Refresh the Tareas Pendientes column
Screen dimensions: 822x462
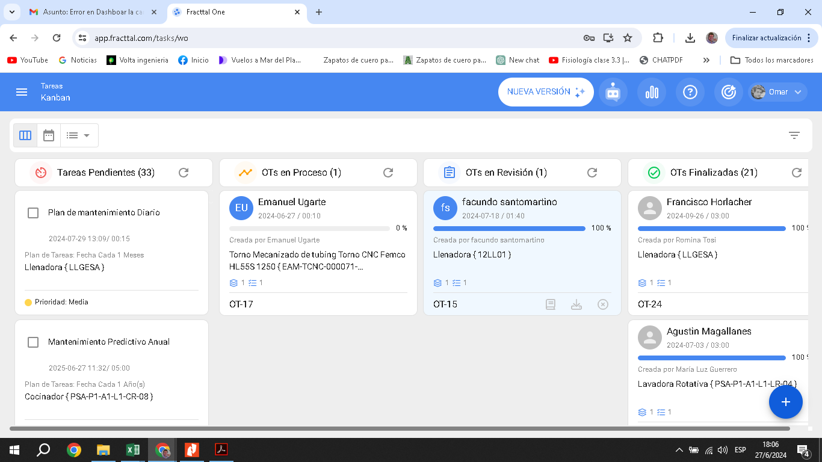pos(184,173)
